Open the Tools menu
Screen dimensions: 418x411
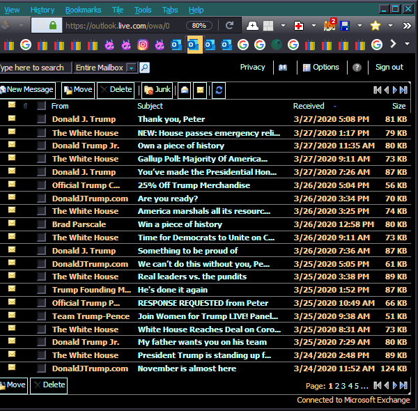coord(143,10)
